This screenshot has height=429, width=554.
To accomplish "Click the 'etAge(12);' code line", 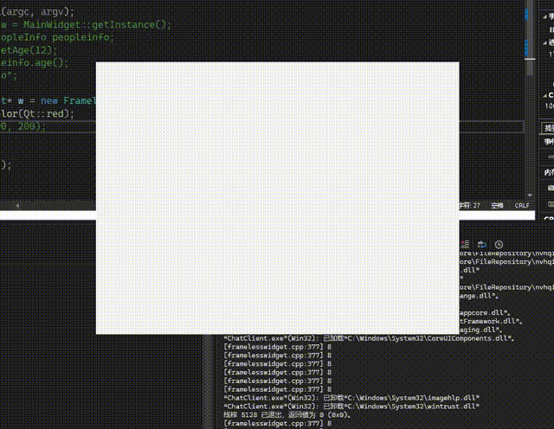I will point(29,50).
